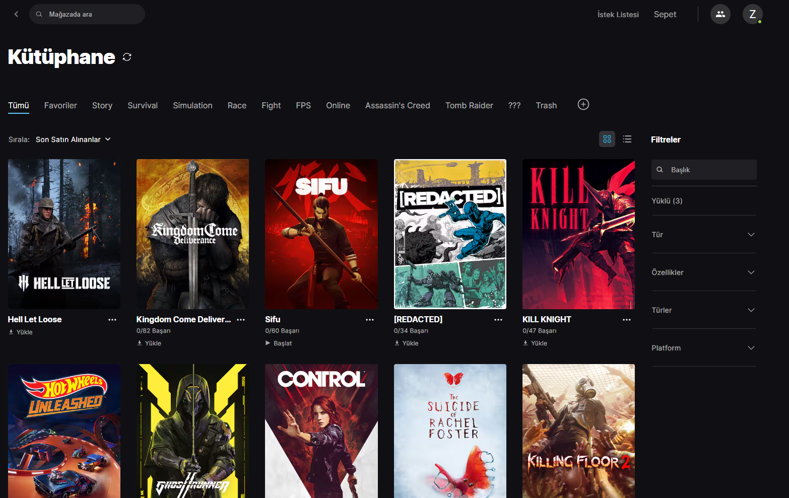Open the Assassin's Creed collection tab
Screen dimensions: 789x498
[x=398, y=106]
